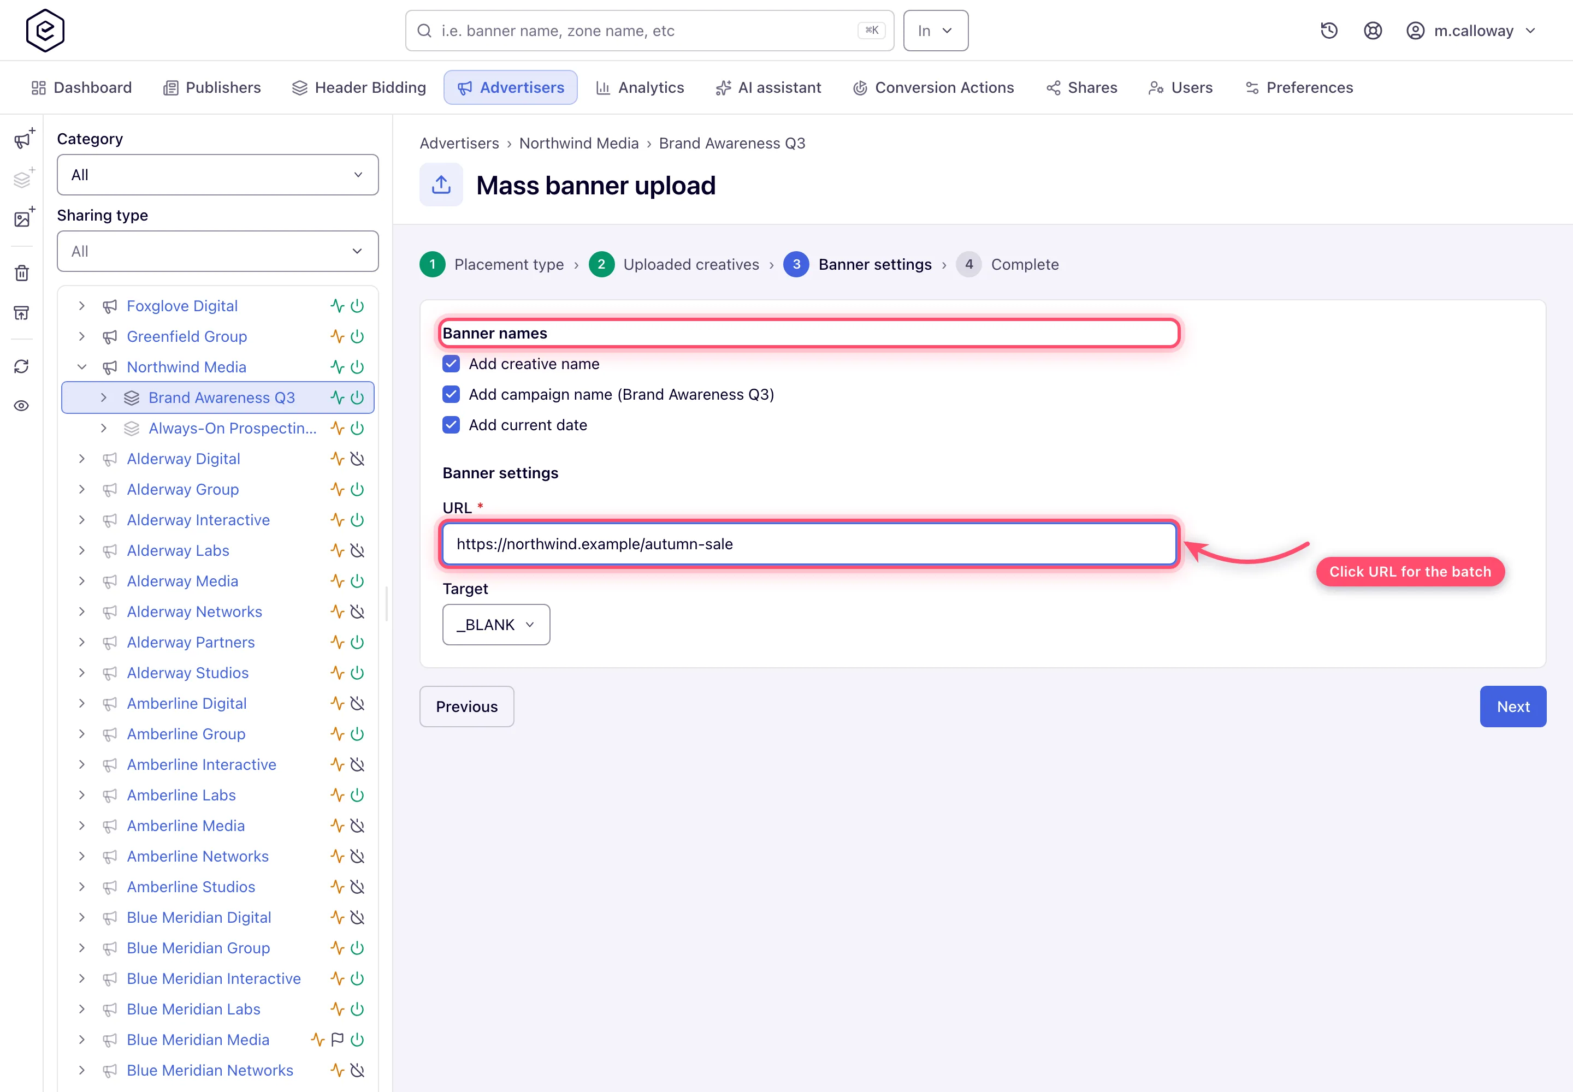Image resolution: width=1573 pixels, height=1092 pixels.
Task: Click activity graph icon for Alderway Labs
Action: tap(337, 551)
